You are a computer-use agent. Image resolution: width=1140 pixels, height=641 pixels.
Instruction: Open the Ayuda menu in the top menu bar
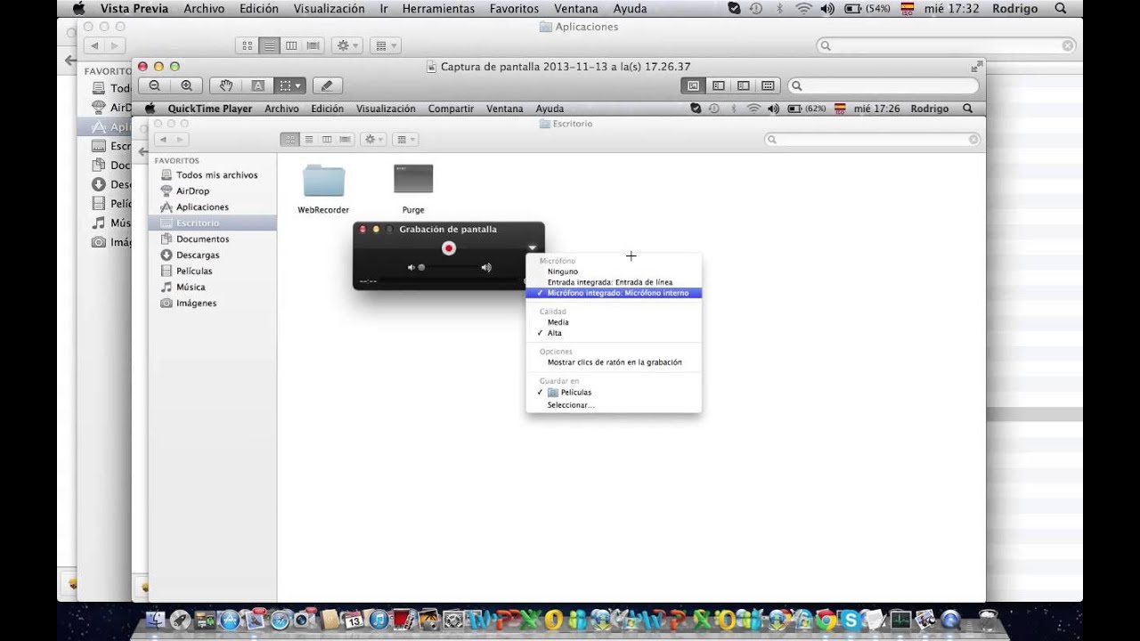point(631,8)
